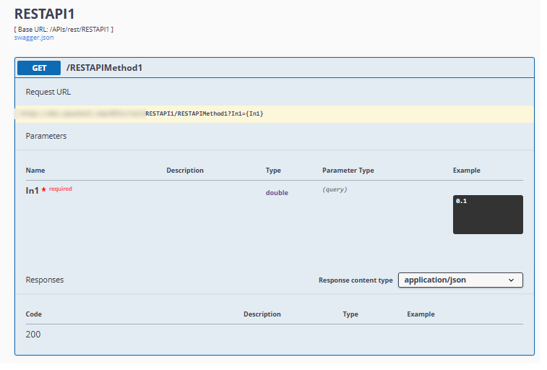Click the Request URL section label

[48, 92]
